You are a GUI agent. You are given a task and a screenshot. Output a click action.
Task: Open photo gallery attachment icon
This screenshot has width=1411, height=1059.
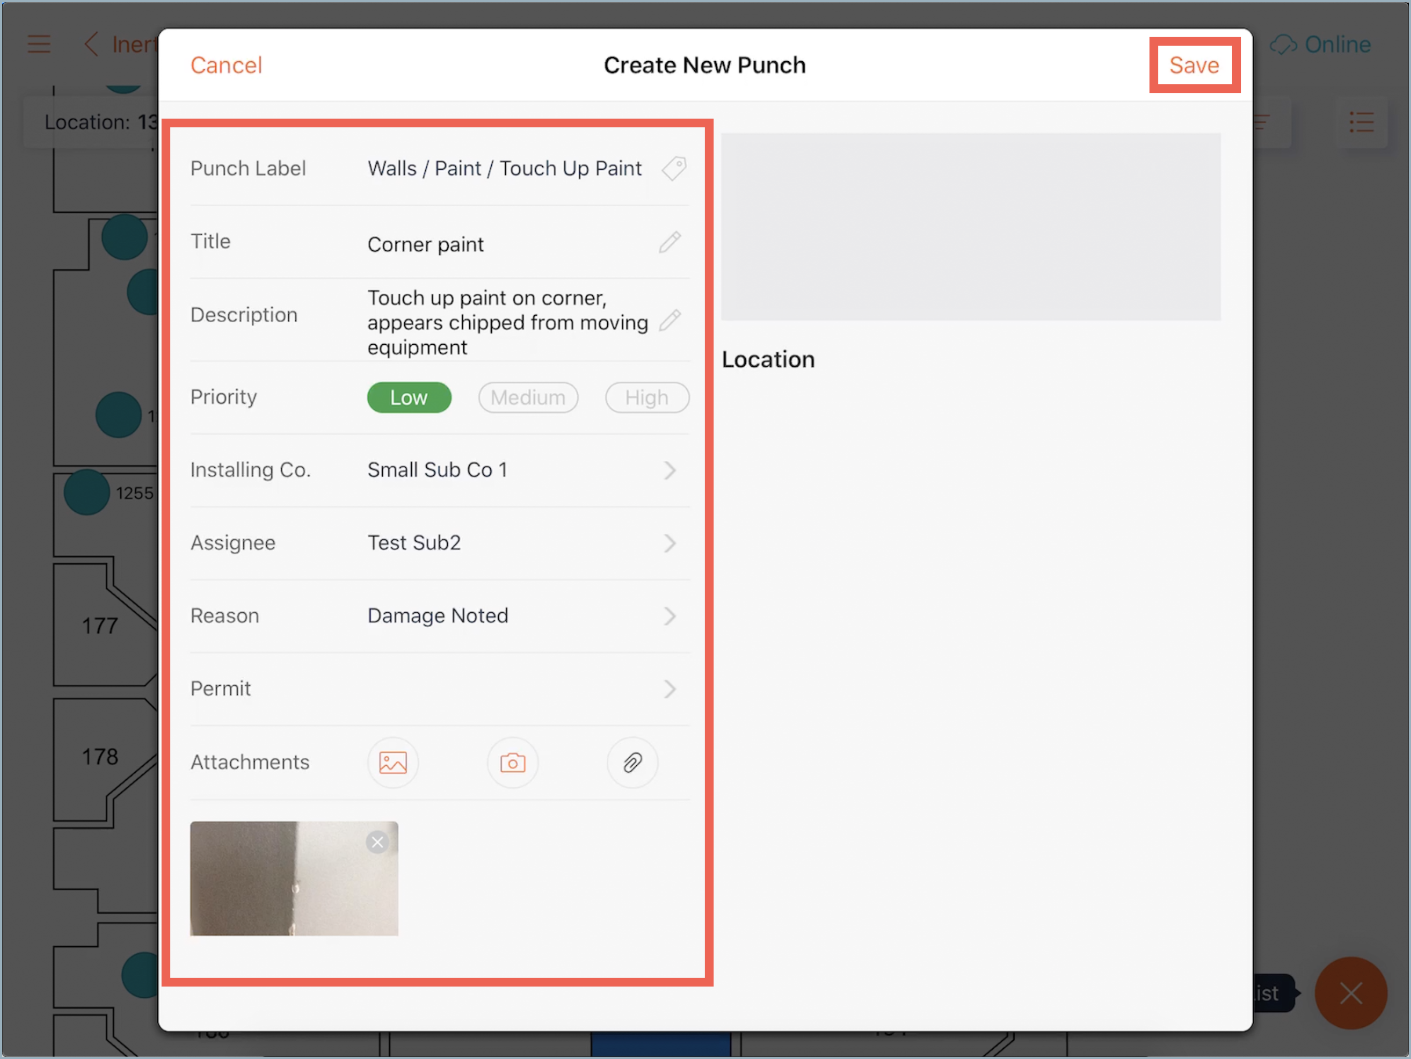[392, 763]
